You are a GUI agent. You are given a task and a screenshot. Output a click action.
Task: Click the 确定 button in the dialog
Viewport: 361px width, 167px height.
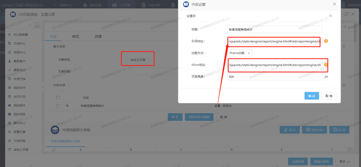pyautogui.click(x=312, y=96)
